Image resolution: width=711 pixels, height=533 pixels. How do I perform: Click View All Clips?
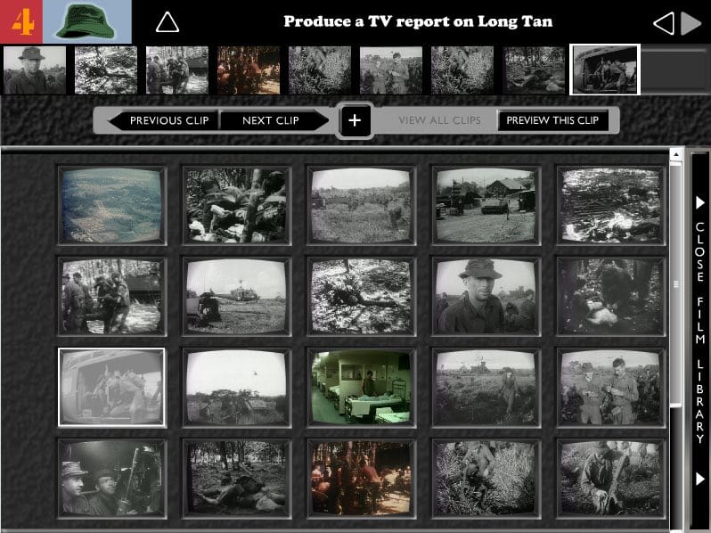440,120
